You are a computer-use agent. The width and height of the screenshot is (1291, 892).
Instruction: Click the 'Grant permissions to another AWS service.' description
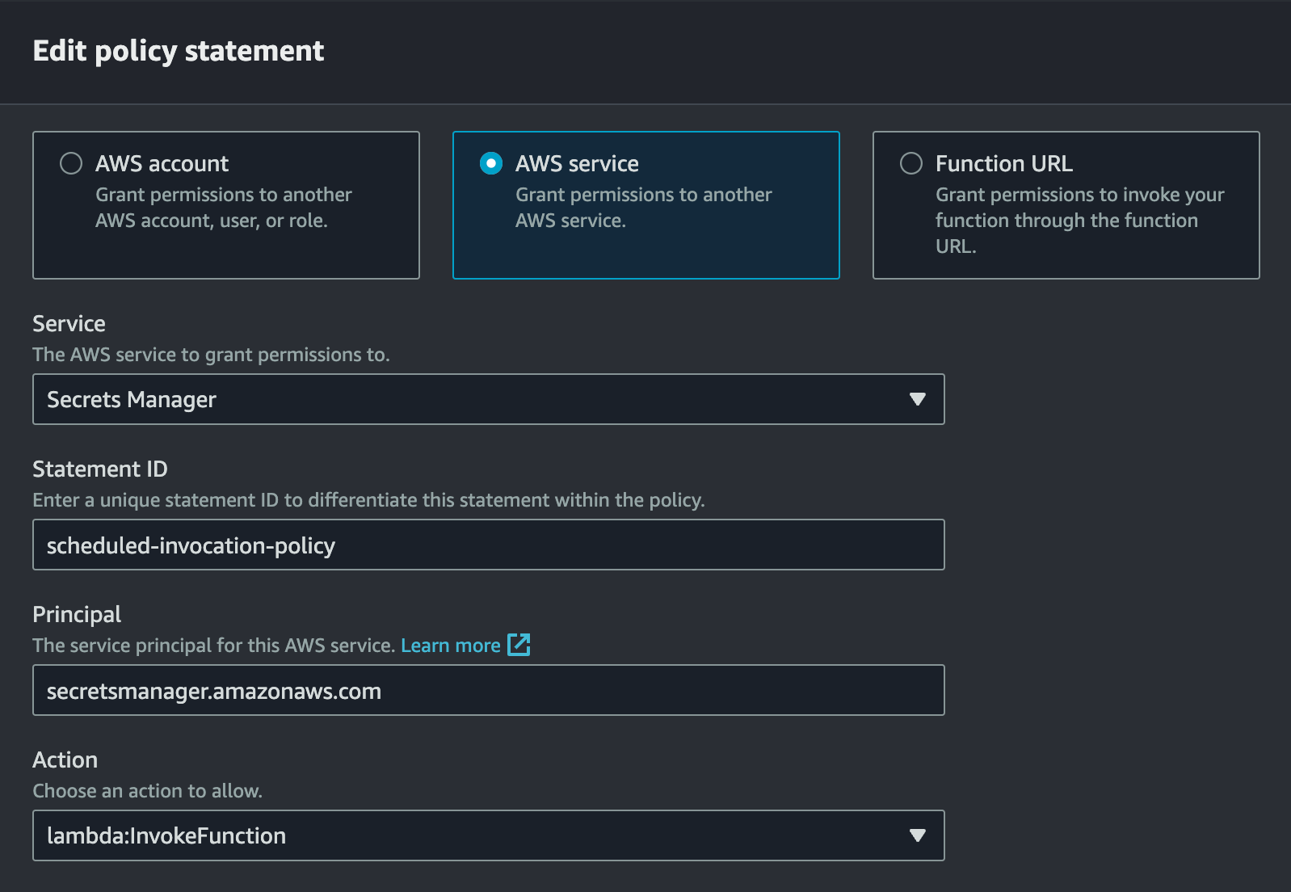[x=643, y=208]
